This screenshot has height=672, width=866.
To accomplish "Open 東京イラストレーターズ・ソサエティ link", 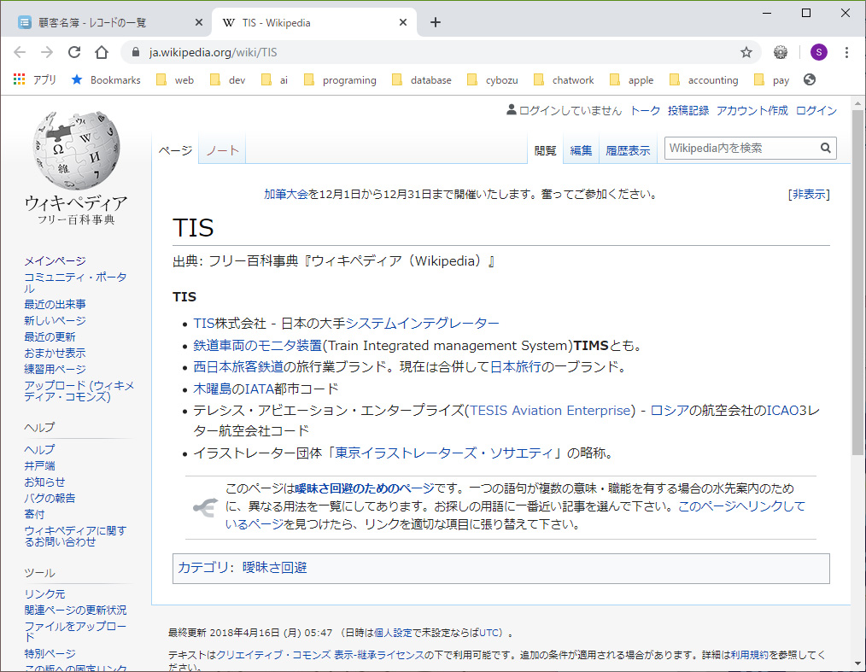I will (444, 453).
